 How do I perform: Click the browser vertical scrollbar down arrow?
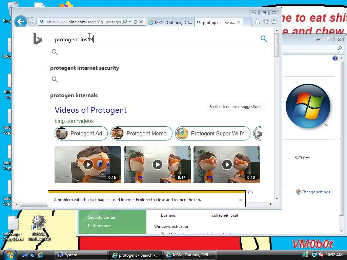tap(277, 198)
